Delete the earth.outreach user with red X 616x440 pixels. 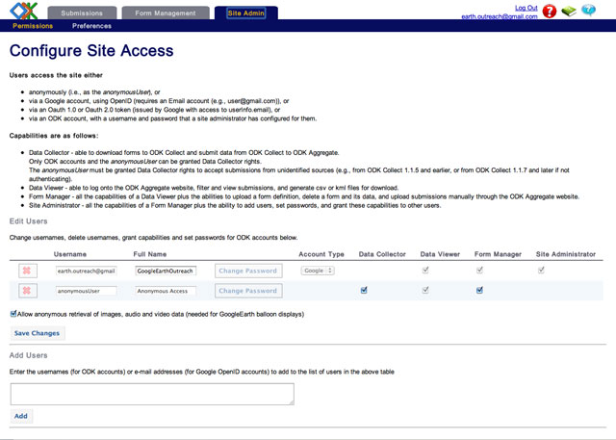tap(27, 272)
